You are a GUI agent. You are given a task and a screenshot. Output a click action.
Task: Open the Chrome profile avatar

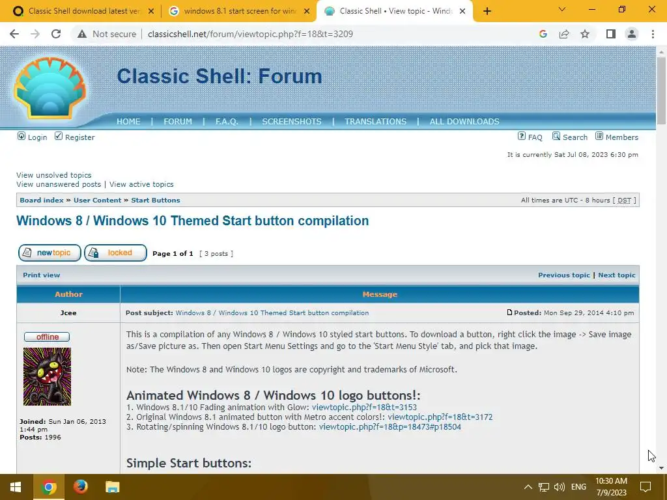[632, 34]
